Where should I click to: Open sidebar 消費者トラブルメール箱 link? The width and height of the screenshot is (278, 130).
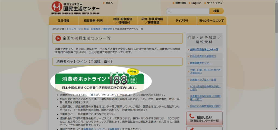[x=203, y=80]
